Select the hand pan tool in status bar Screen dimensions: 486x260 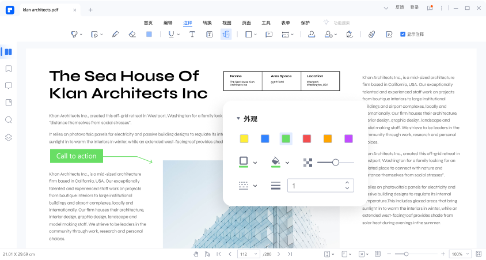click(196, 254)
